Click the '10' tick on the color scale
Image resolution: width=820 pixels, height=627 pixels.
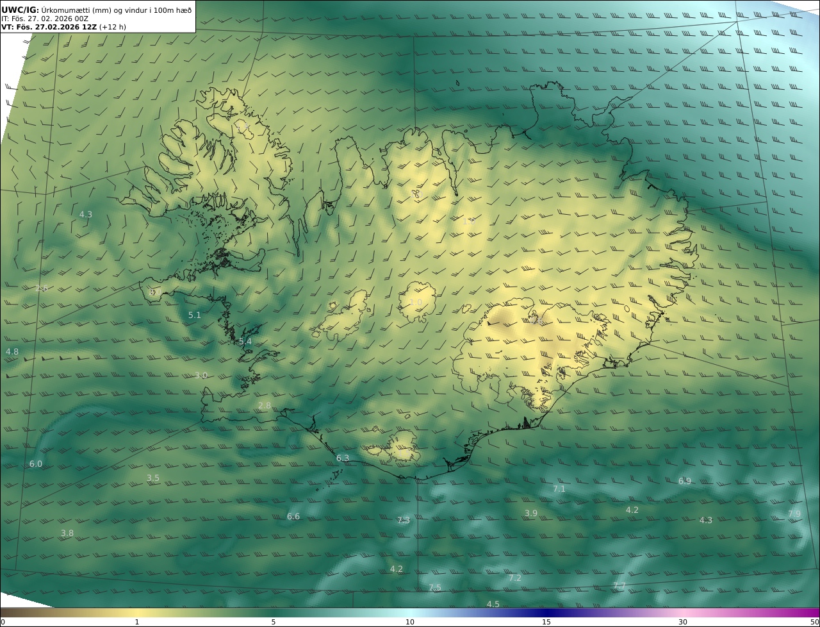(410, 622)
